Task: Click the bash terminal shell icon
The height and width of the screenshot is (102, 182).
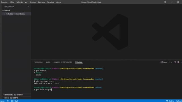Action: tap(162, 62)
